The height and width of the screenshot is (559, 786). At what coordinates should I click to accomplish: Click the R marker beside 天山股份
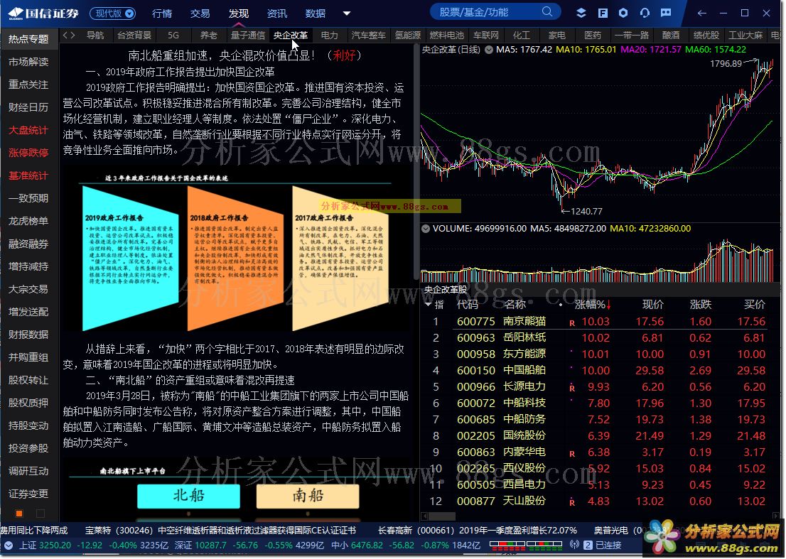click(572, 502)
